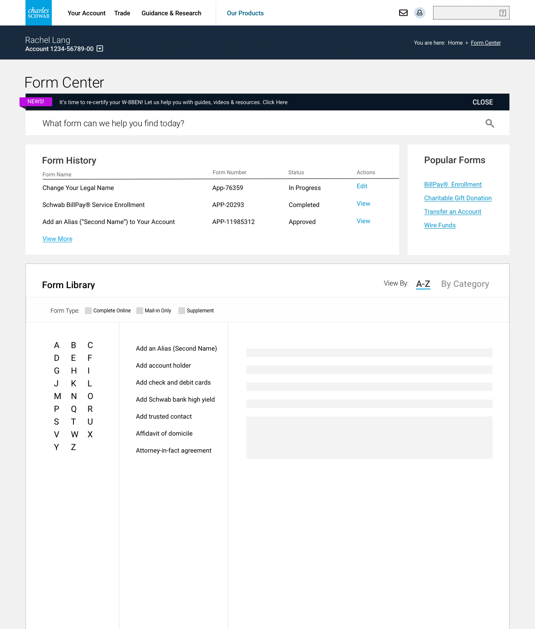Click the Charles Schwab logo
The height and width of the screenshot is (629, 535).
(39, 13)
